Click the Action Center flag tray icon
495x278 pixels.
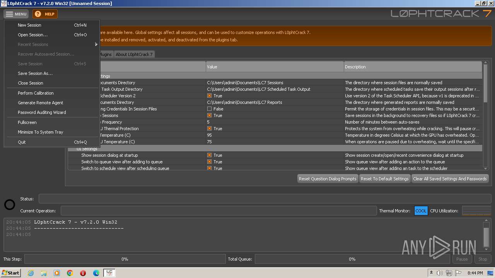coord(458,273)
